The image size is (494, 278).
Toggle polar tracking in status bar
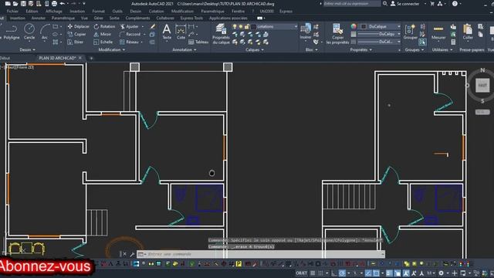click(x=342, y=273)
